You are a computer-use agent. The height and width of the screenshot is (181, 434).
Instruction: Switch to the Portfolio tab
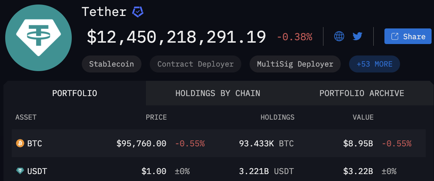click(75, 93)
